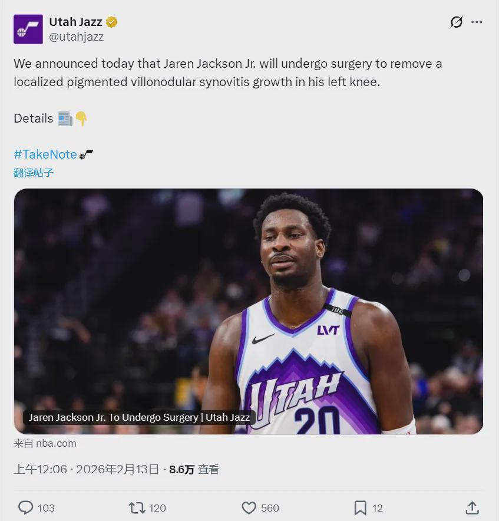
Task: Click the Utah Jazz profile avatar
Action: click(28, 29)
